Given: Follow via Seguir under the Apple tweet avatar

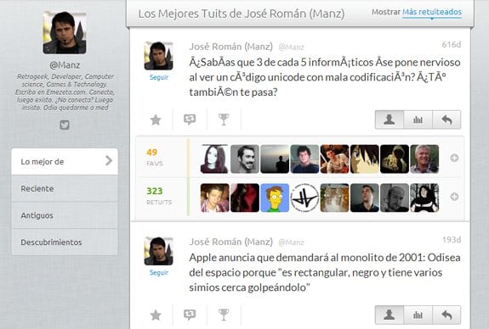Looking at the screenshot, I should 159,273.
